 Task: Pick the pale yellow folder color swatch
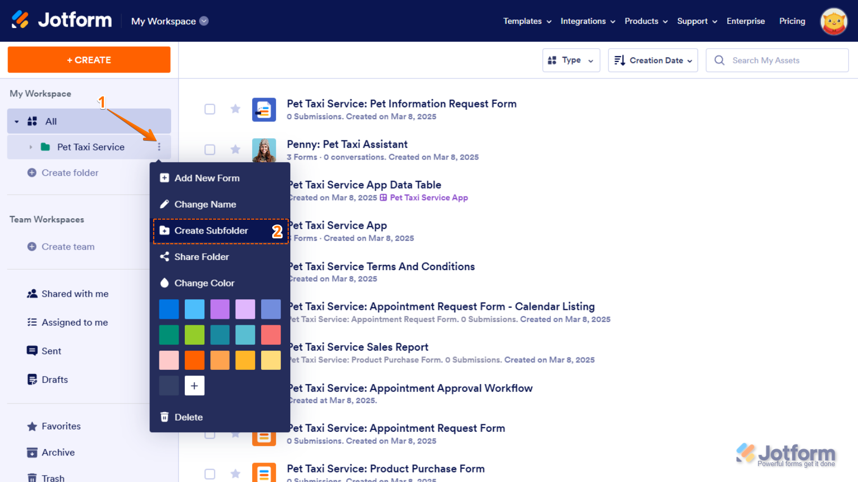[x=271, y=360]
